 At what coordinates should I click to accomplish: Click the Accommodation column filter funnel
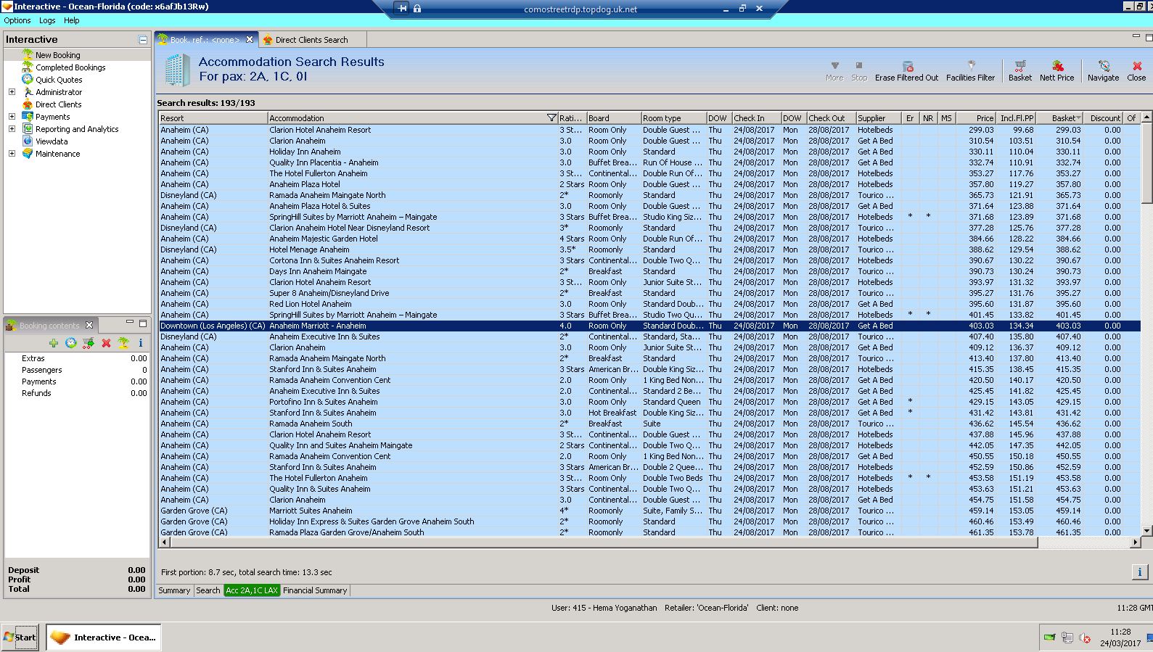551,117
